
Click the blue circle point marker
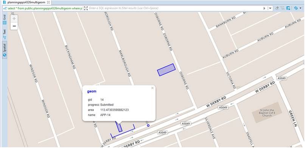pos(148,125)
